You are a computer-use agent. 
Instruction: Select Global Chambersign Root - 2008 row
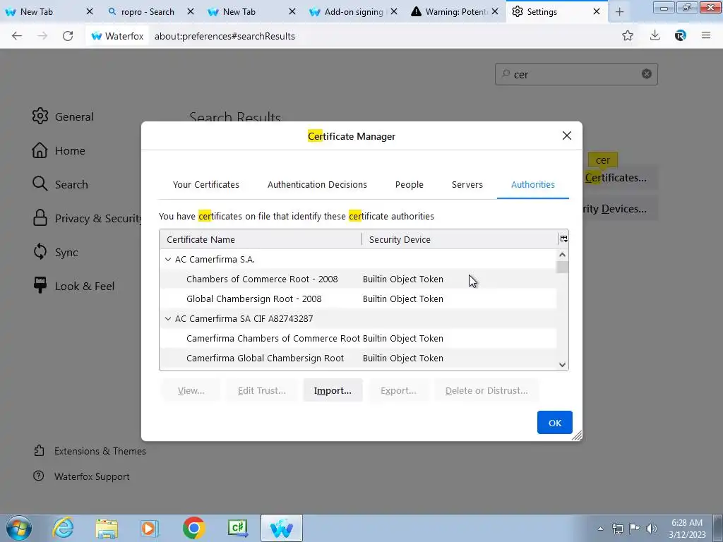tap(358, 299)
